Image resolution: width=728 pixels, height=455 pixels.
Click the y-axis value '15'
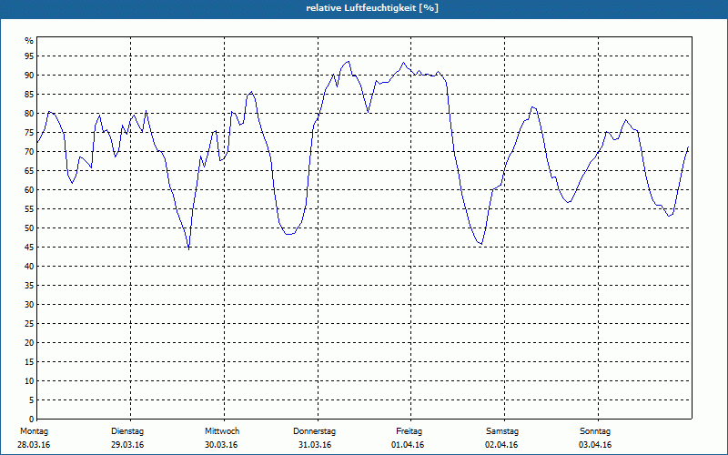click(29, 362)
